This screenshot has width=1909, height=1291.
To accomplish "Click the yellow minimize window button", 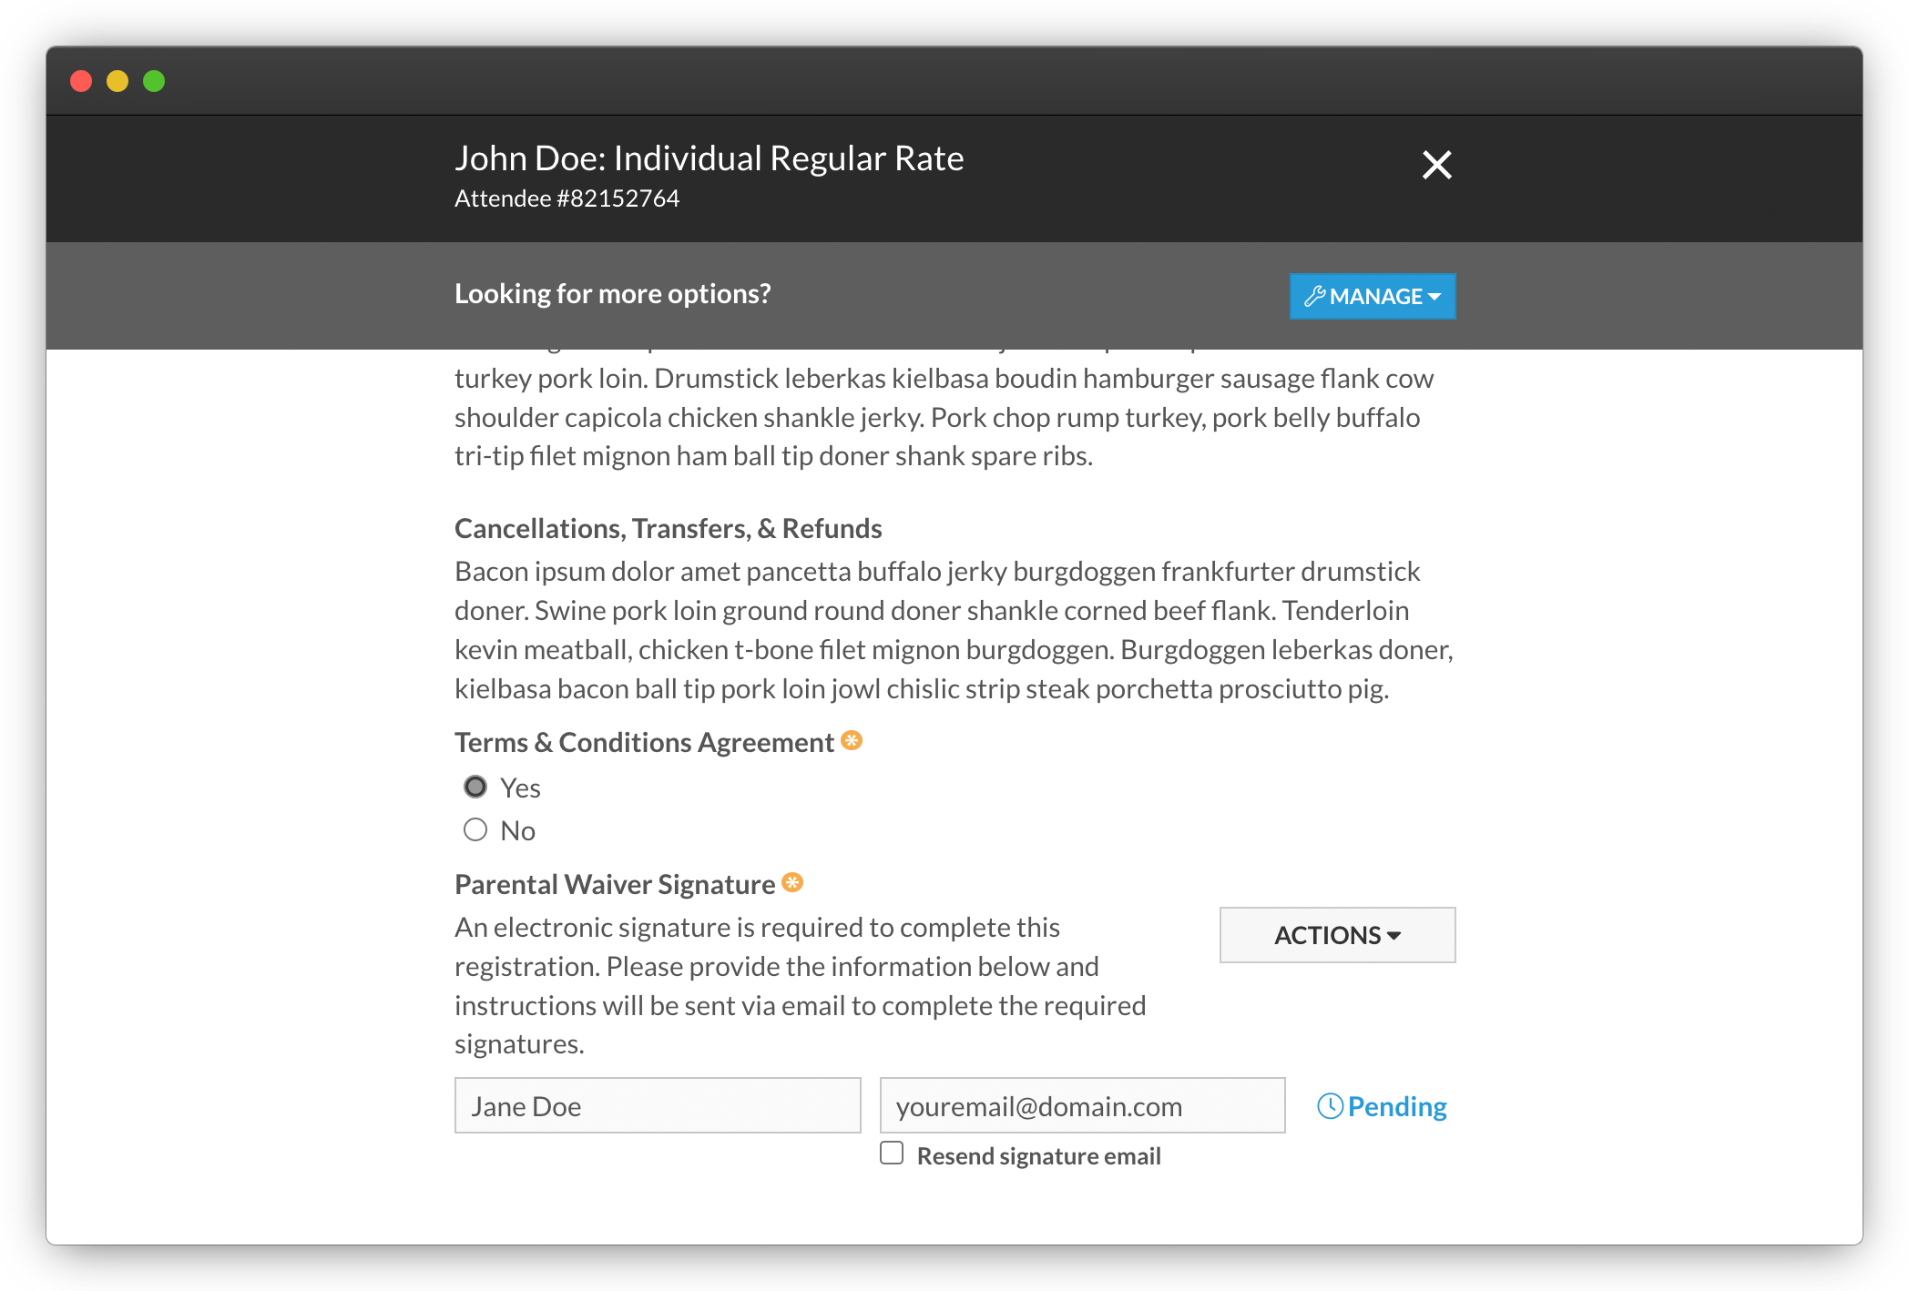I will point(117,81).
